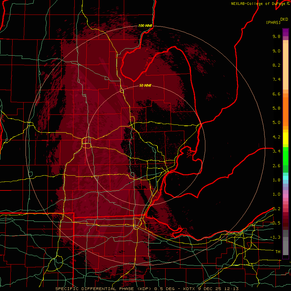The height and width of the screenshot is (291, 291).
Task: Click the 1.8 scale value
Action: tap(276, 180)
